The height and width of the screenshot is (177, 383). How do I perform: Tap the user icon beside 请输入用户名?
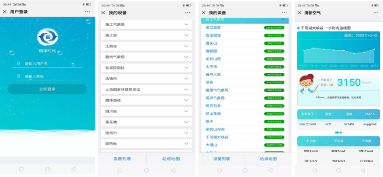click(18, 64)
